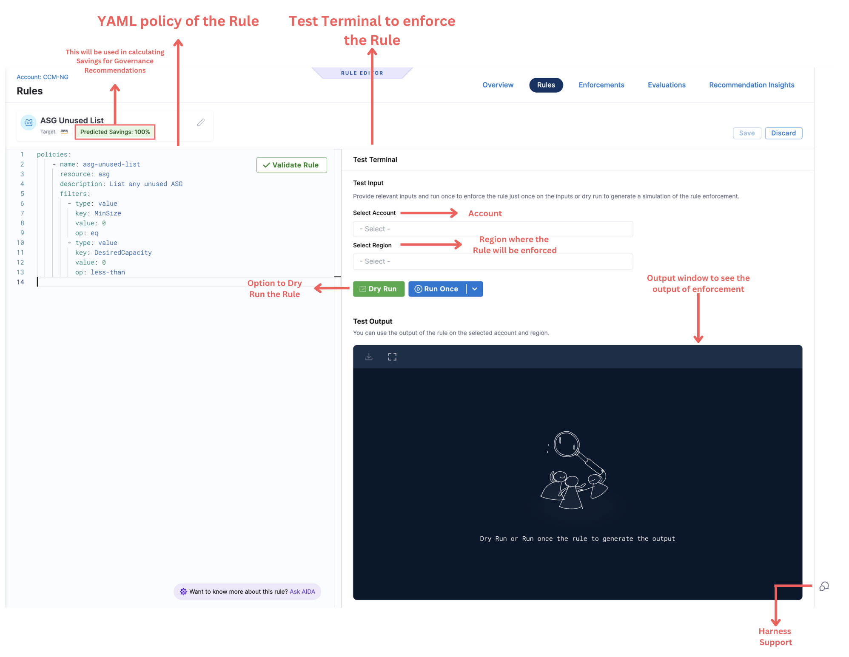Open Recommendation Insights tab

pyautogui.click(x=752, y=85)
